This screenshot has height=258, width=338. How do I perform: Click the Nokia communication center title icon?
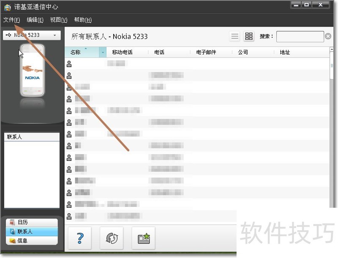point(8,7)
